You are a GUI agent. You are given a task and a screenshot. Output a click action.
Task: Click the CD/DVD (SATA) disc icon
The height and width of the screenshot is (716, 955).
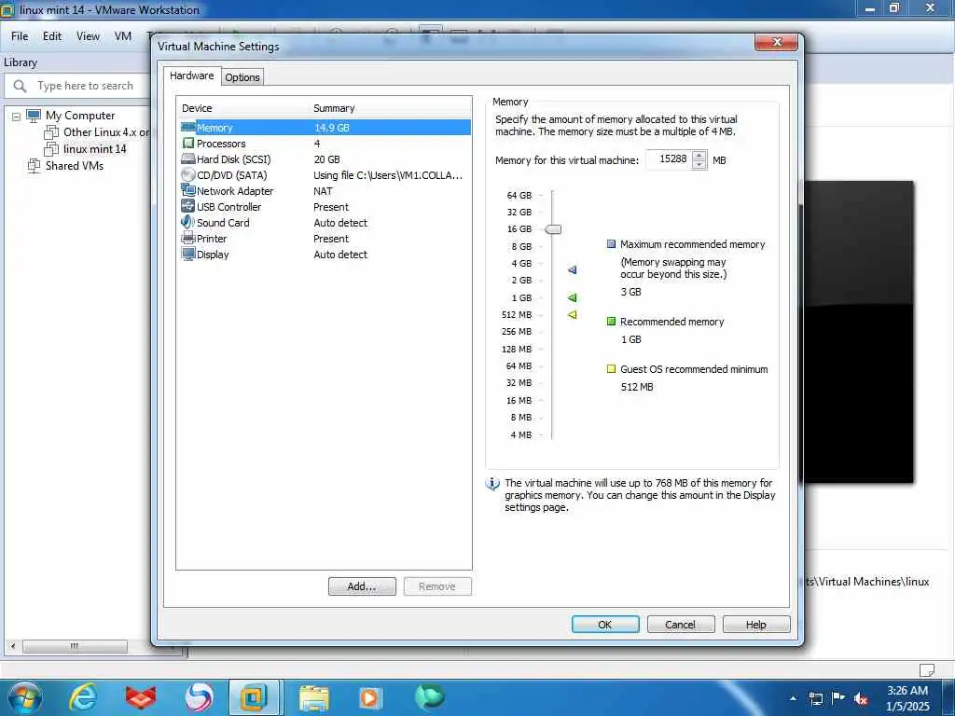(188, 174)
